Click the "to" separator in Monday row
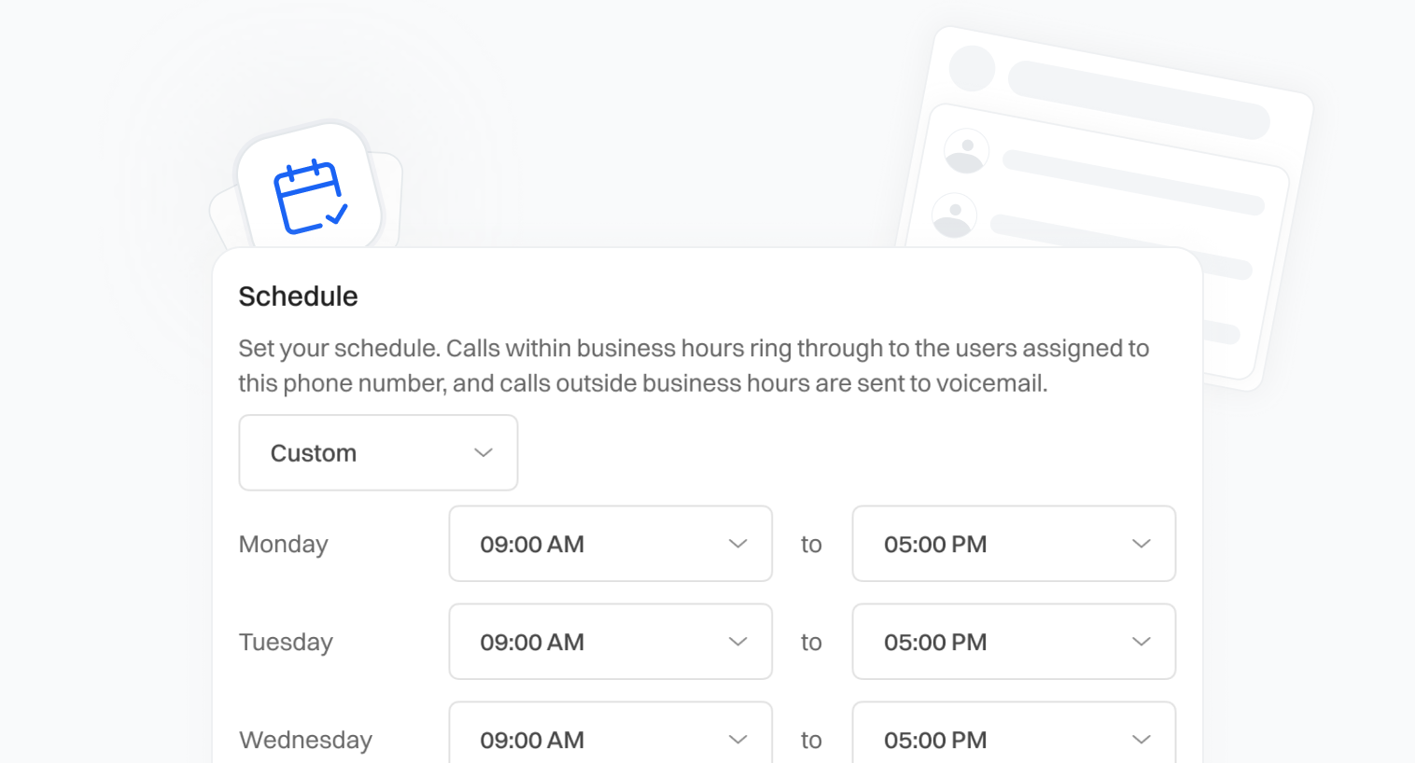This screenshot has width=1415, height=763. pos(811,545)
